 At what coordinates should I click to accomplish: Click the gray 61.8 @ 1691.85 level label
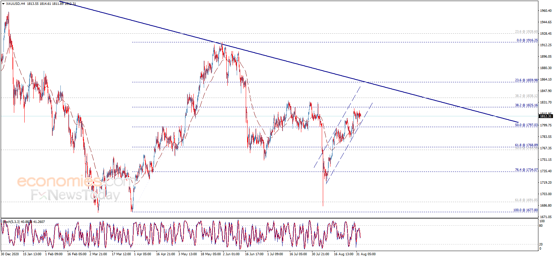click(x=526, y=200)
